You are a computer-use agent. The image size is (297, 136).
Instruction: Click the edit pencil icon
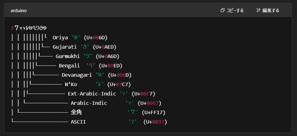click(258, 10)
